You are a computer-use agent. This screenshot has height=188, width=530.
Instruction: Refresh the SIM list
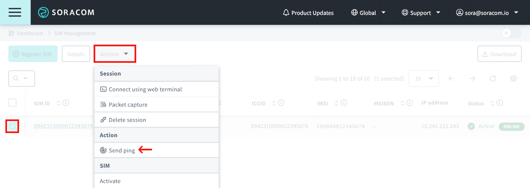493,79
